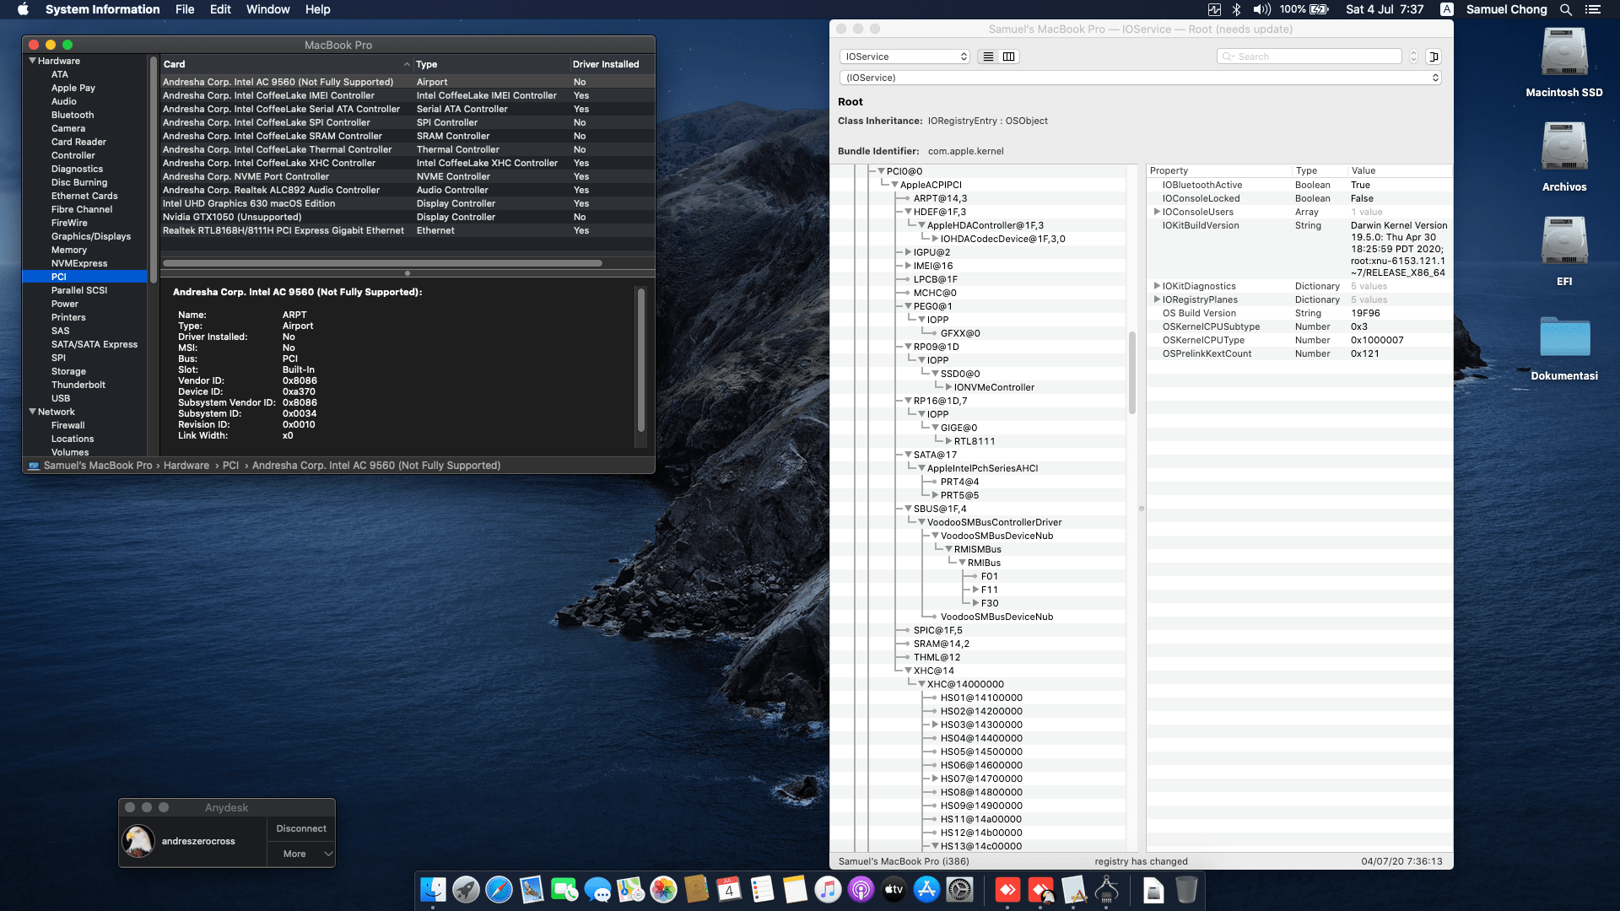Launch Launchpad from the dock
1620x911 pixels.
(466, 889)
